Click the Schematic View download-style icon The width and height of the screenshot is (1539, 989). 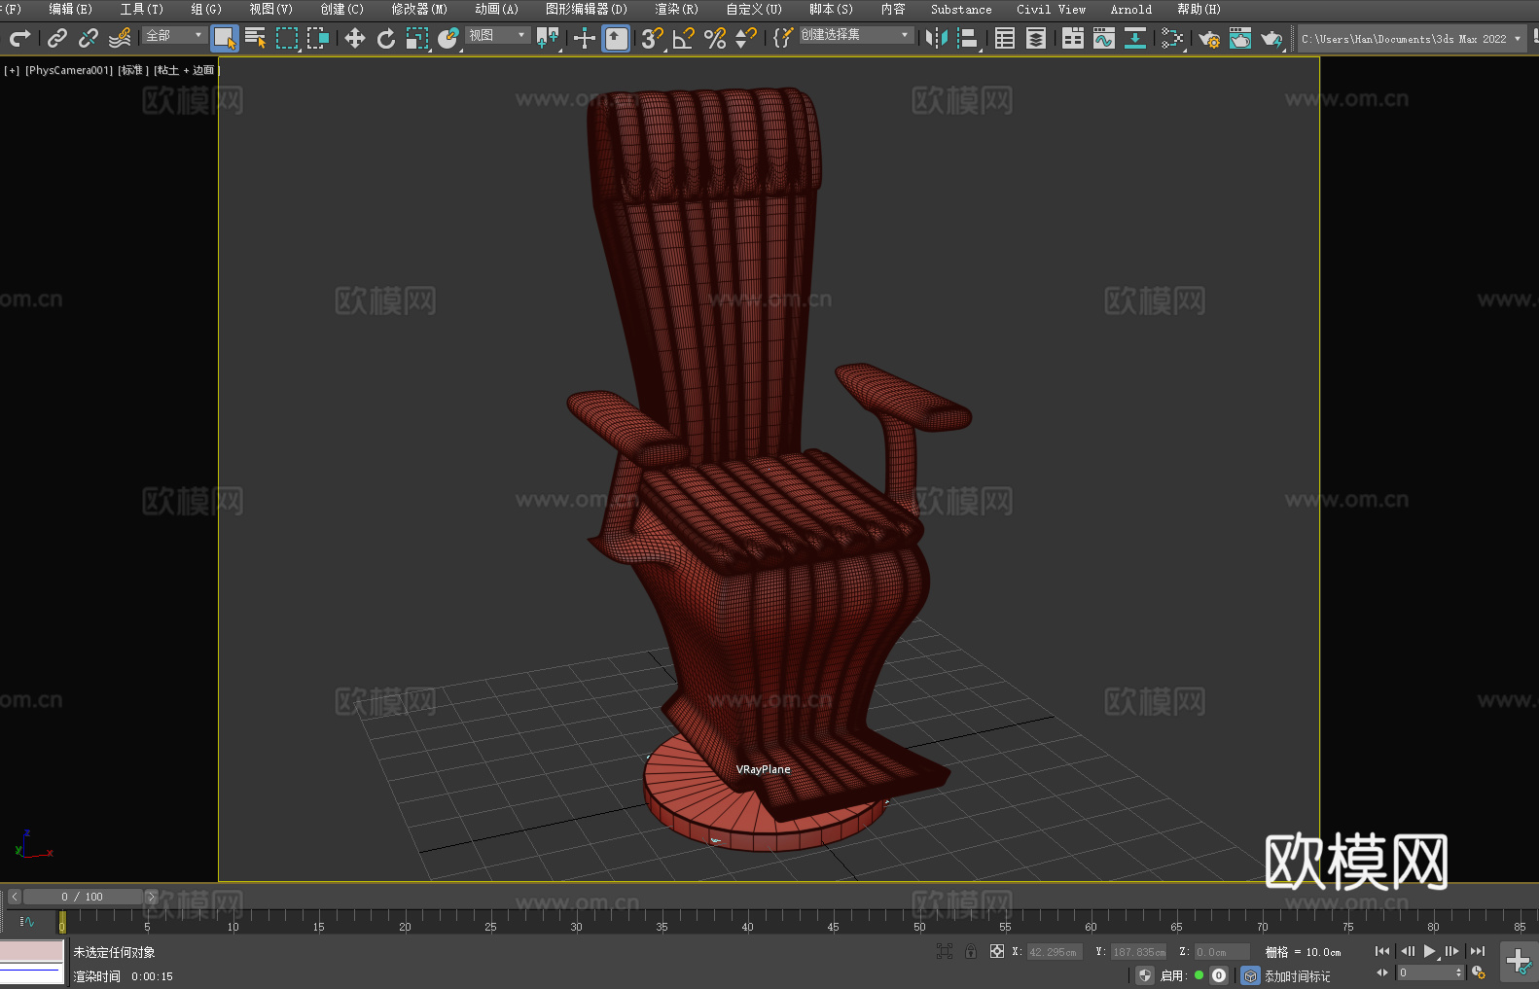tap(1135, 38)
